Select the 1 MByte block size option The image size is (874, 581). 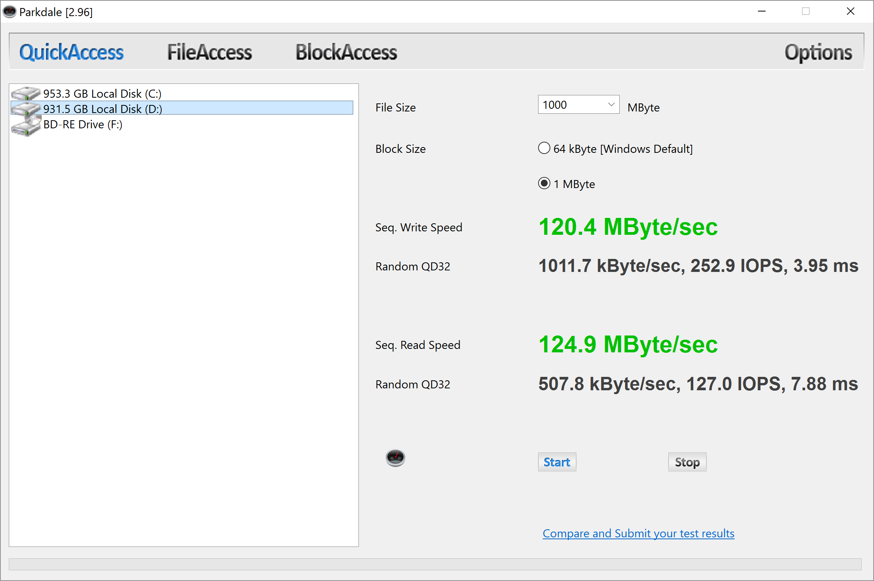coord(544,183)
